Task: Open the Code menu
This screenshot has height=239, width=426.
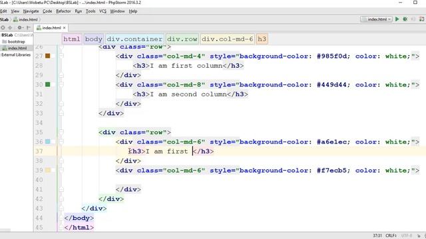Action: pos(47,11)
